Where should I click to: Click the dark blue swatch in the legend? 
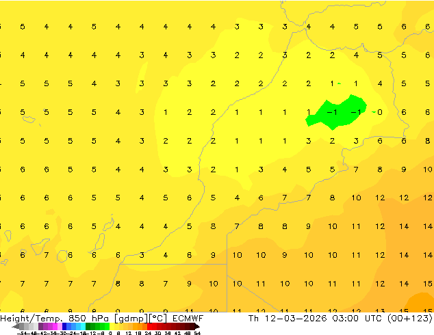click(64, 326)
